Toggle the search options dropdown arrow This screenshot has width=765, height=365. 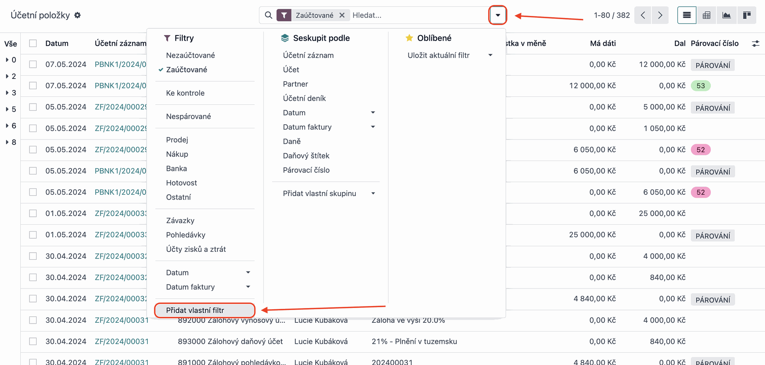[498, 15]
